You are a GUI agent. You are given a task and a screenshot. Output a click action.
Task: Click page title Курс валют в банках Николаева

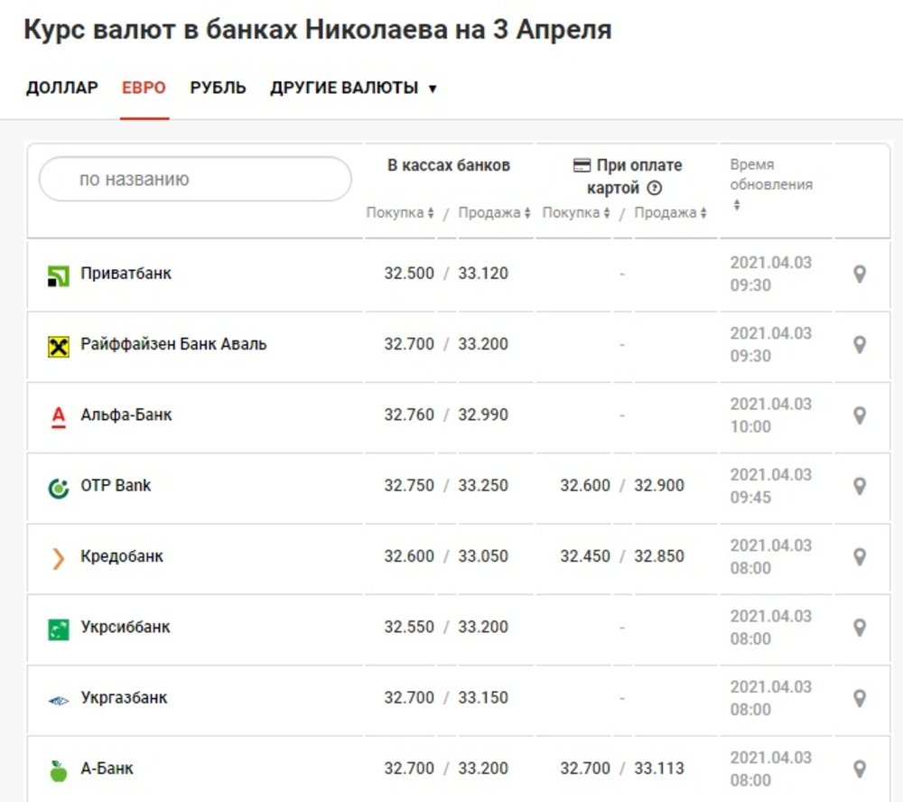(236, 30)
